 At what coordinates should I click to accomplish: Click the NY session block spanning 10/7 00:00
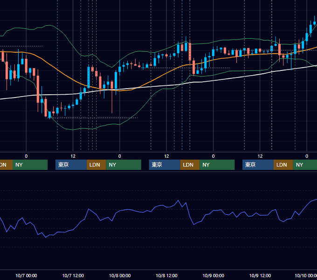30,165
